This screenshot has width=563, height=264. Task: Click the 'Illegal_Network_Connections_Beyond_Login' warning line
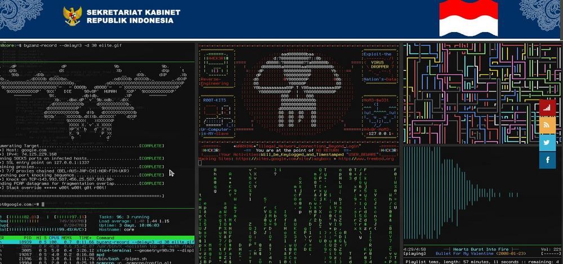[x=309, y=146]
